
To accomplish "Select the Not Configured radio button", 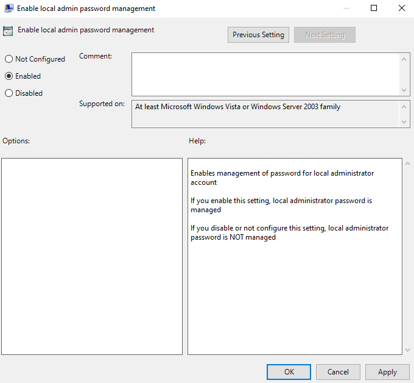I will point(9,59).
